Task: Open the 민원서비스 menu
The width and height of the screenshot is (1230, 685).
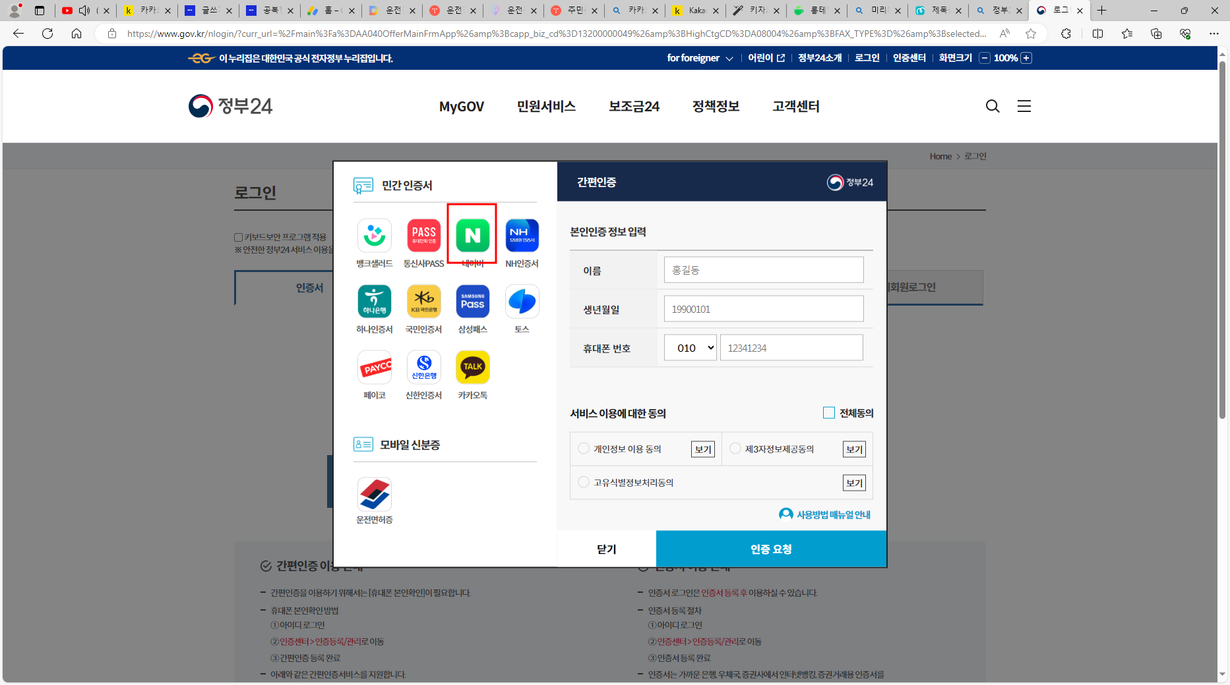Action: point(546,106)
